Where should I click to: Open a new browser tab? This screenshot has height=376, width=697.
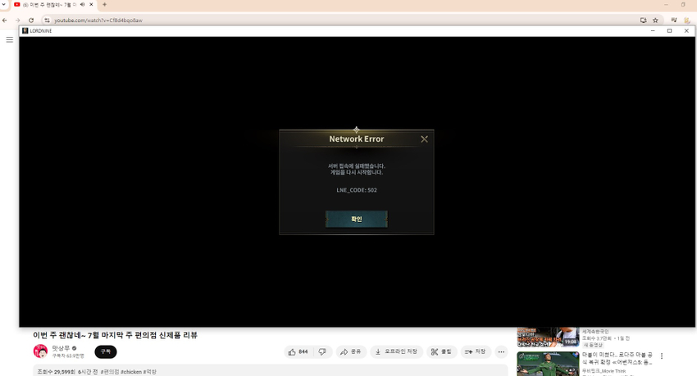click(104, 5)
